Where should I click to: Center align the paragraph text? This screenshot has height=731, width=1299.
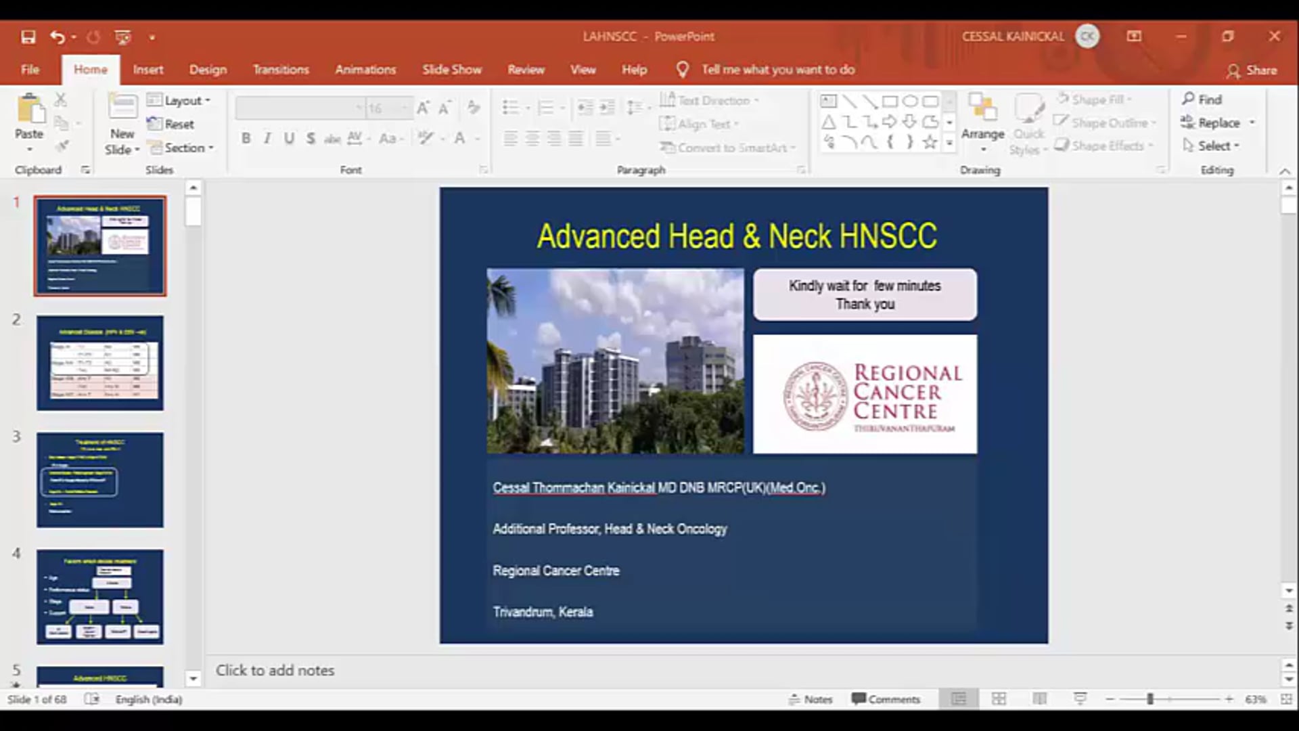pos(532,139)
